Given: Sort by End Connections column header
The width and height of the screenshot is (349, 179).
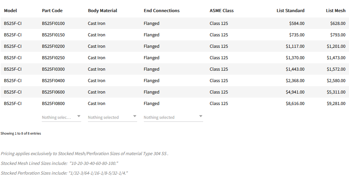Looking at the screenshot, I should (x=162, y=11).
